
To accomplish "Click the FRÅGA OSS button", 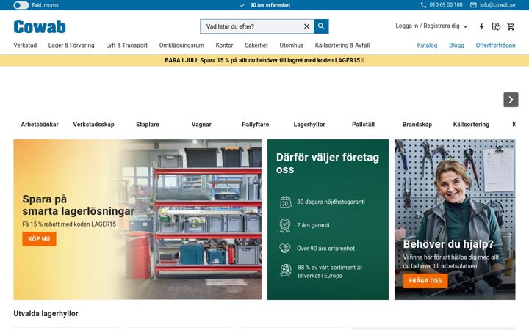I will click(x=425, y=280).
